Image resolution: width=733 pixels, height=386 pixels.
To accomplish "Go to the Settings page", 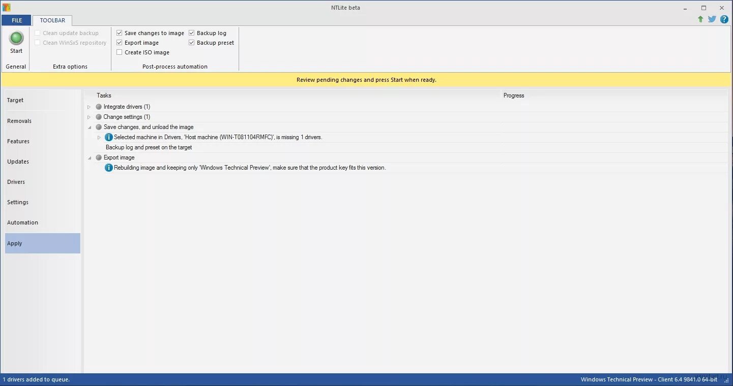I will [x=43, y=202].
